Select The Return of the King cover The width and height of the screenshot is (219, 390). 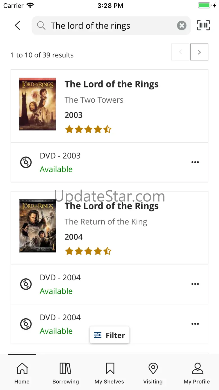click(38, 226)
